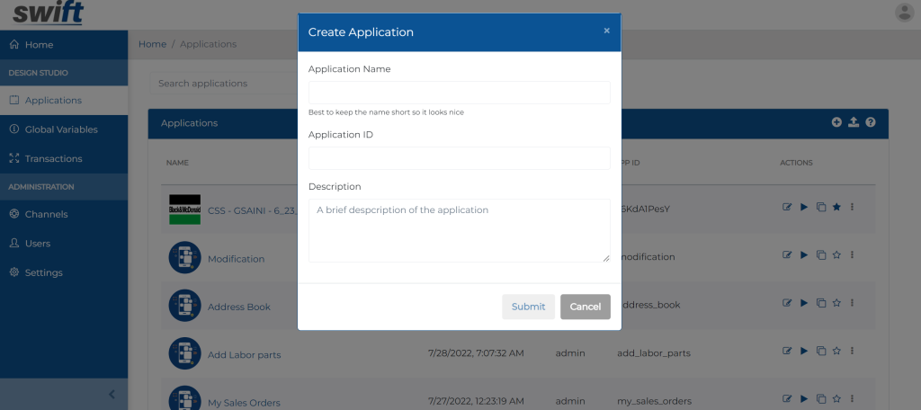Close the Create Application dialog

tap(607, 31)
